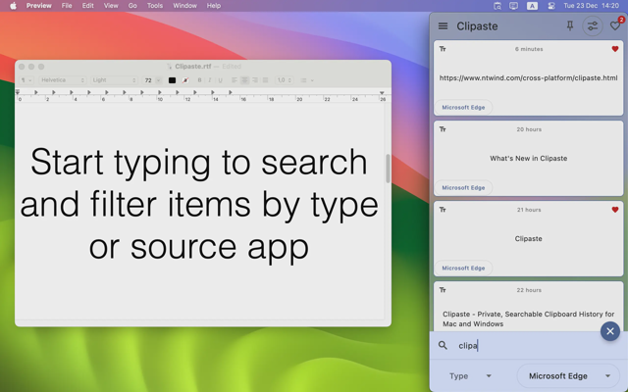Open the Clipaste hamburger menu

[443, 26]
